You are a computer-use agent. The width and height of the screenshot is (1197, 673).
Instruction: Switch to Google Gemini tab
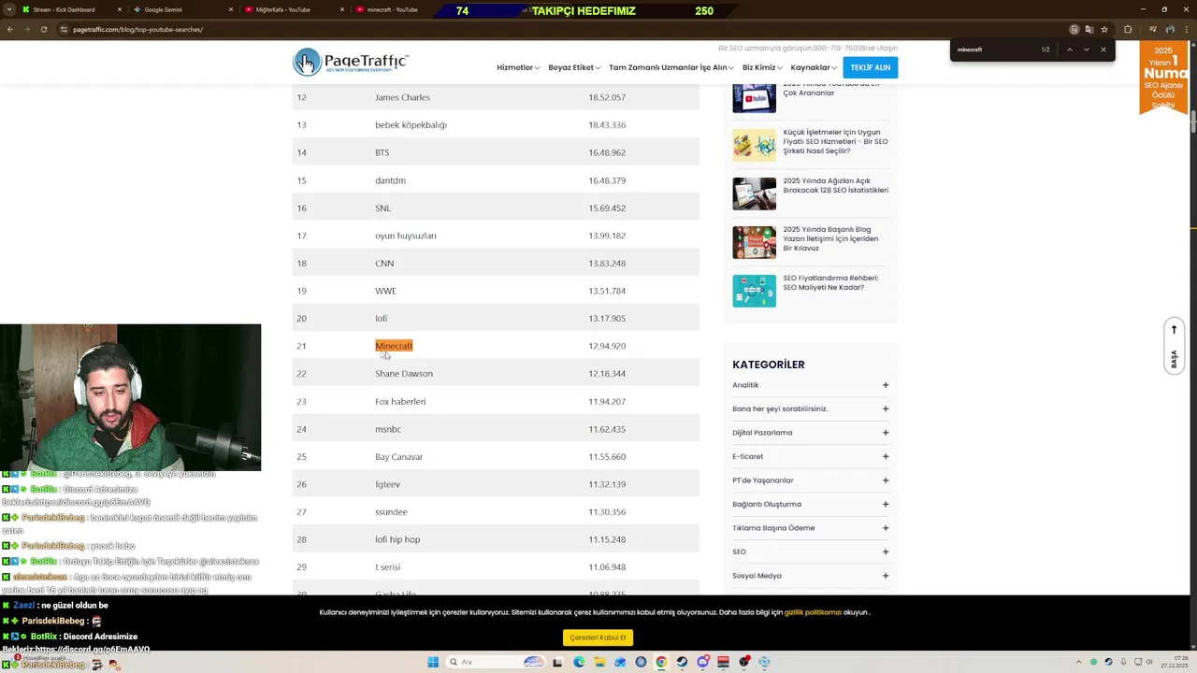pyautogui.click(x=182, y=9)
